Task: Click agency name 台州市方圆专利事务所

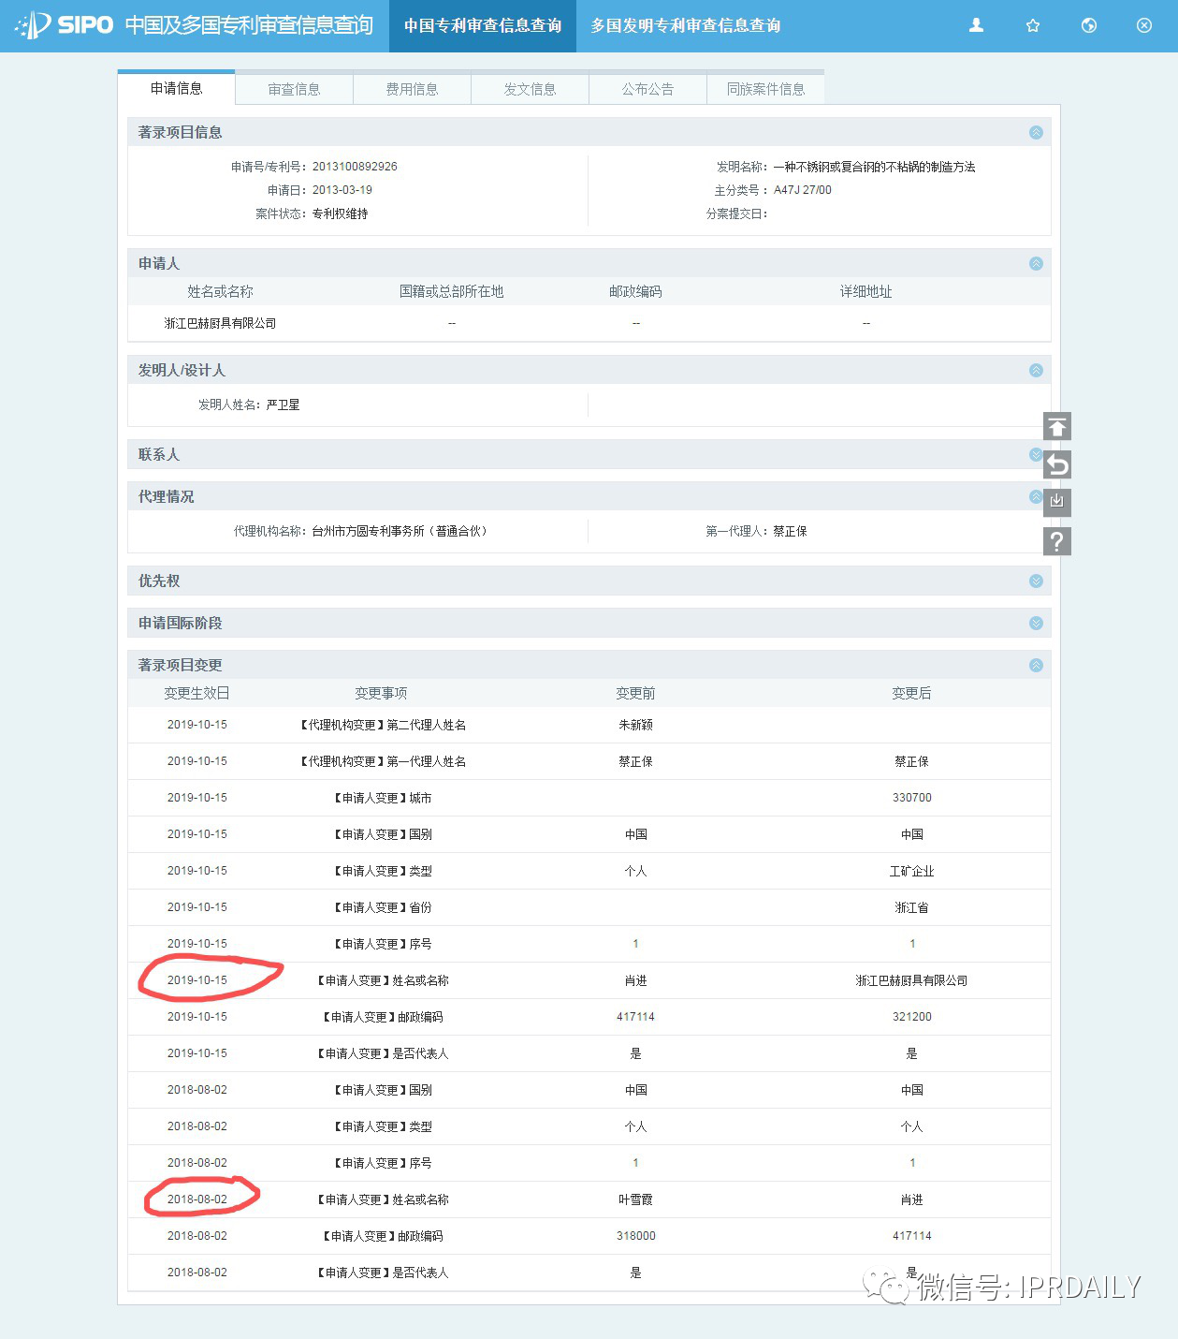Action: point(400,531)
